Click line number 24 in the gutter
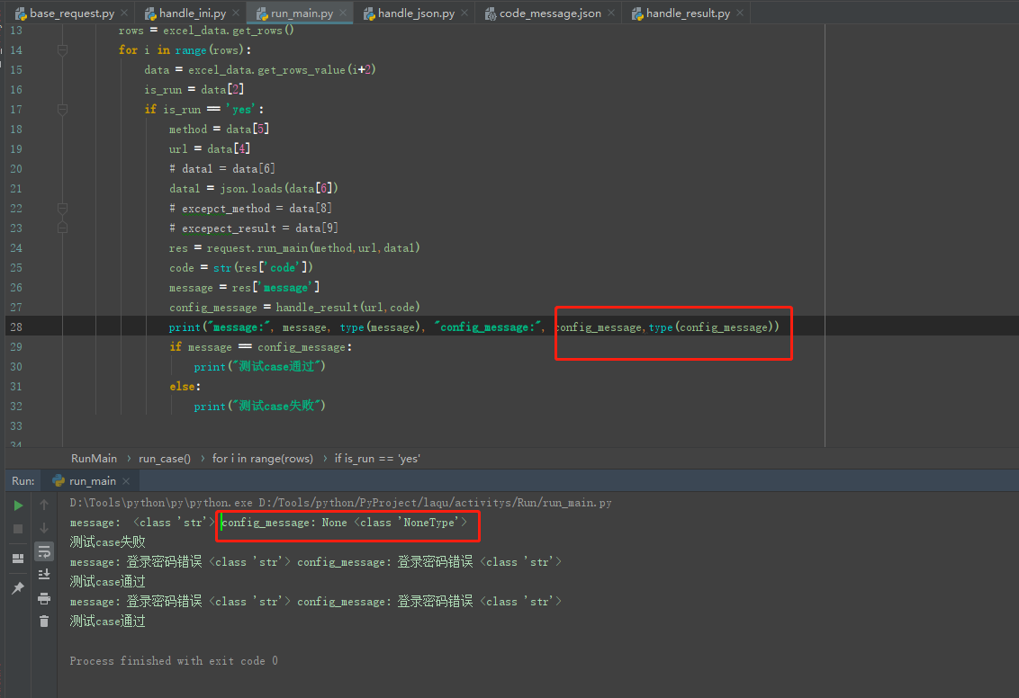Screen dimensions: 1019x698 pos(16,248)
